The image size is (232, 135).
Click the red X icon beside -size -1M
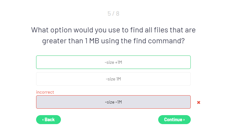[x=198, y=102]
